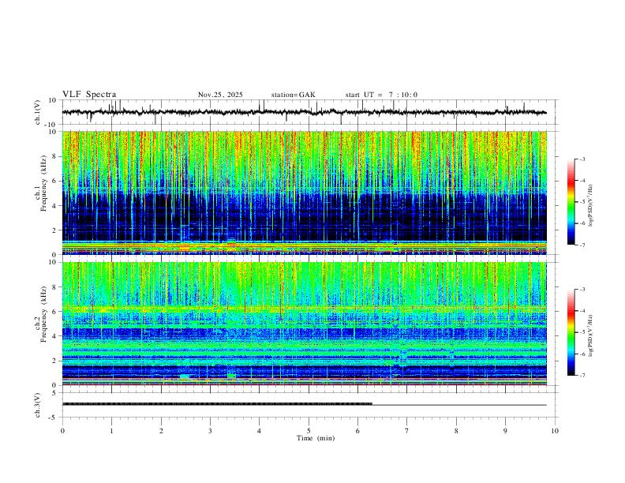Click the time axis tick label '7'

pyautogui.click(x=407, y=431)
